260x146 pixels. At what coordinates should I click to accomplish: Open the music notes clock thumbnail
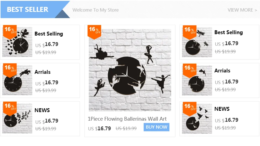click(x=17, y=118)
